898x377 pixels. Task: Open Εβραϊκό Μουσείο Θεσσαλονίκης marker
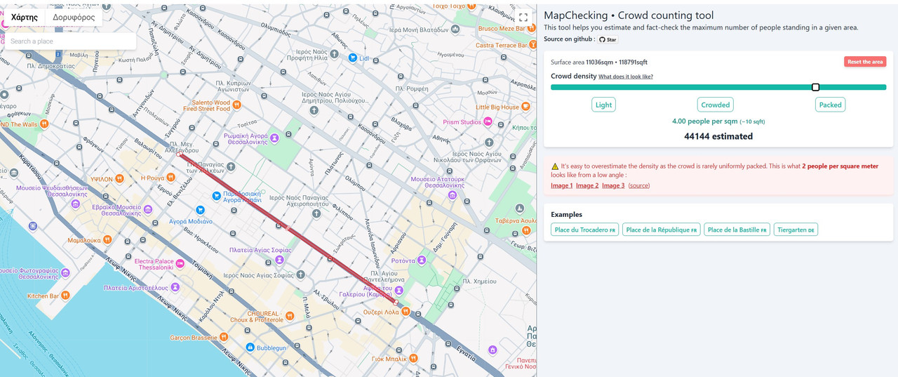coord(148,209)
